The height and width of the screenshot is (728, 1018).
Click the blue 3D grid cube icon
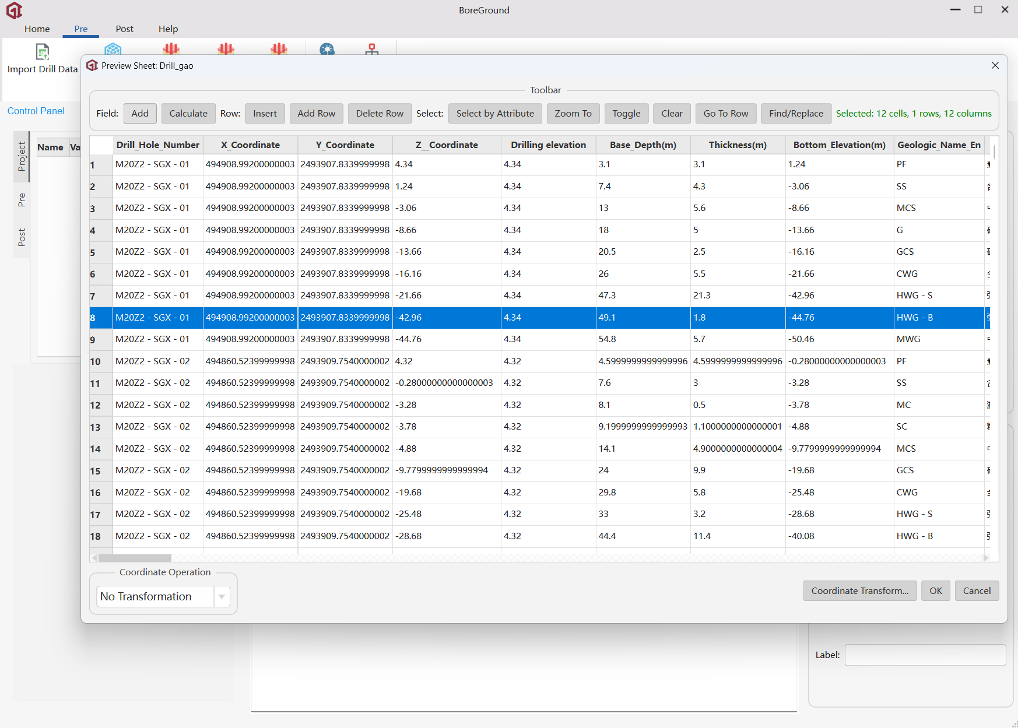(x=113, y=49)
